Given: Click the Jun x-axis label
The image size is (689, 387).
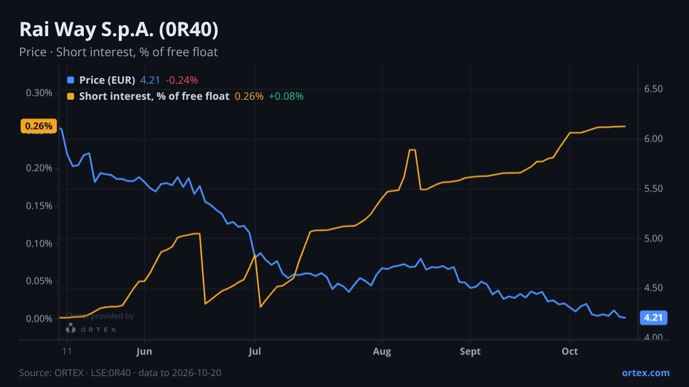Looking at the screenshot, I should coord(145,351).
